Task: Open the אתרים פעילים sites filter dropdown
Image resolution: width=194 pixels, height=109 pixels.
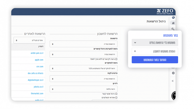Action: coord(29,40)
